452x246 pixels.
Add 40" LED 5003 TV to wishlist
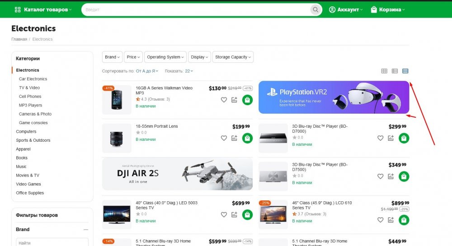[x=224, y=215]
